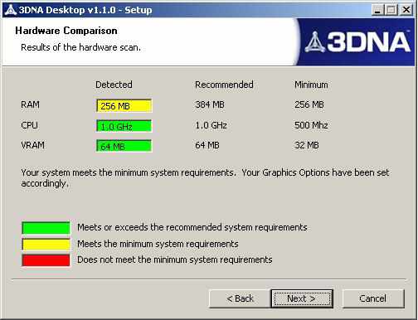Screen dimensions: 418x320
Task: Select the detected CPU 1.0 GHz field
Action: tap(124, 126)
